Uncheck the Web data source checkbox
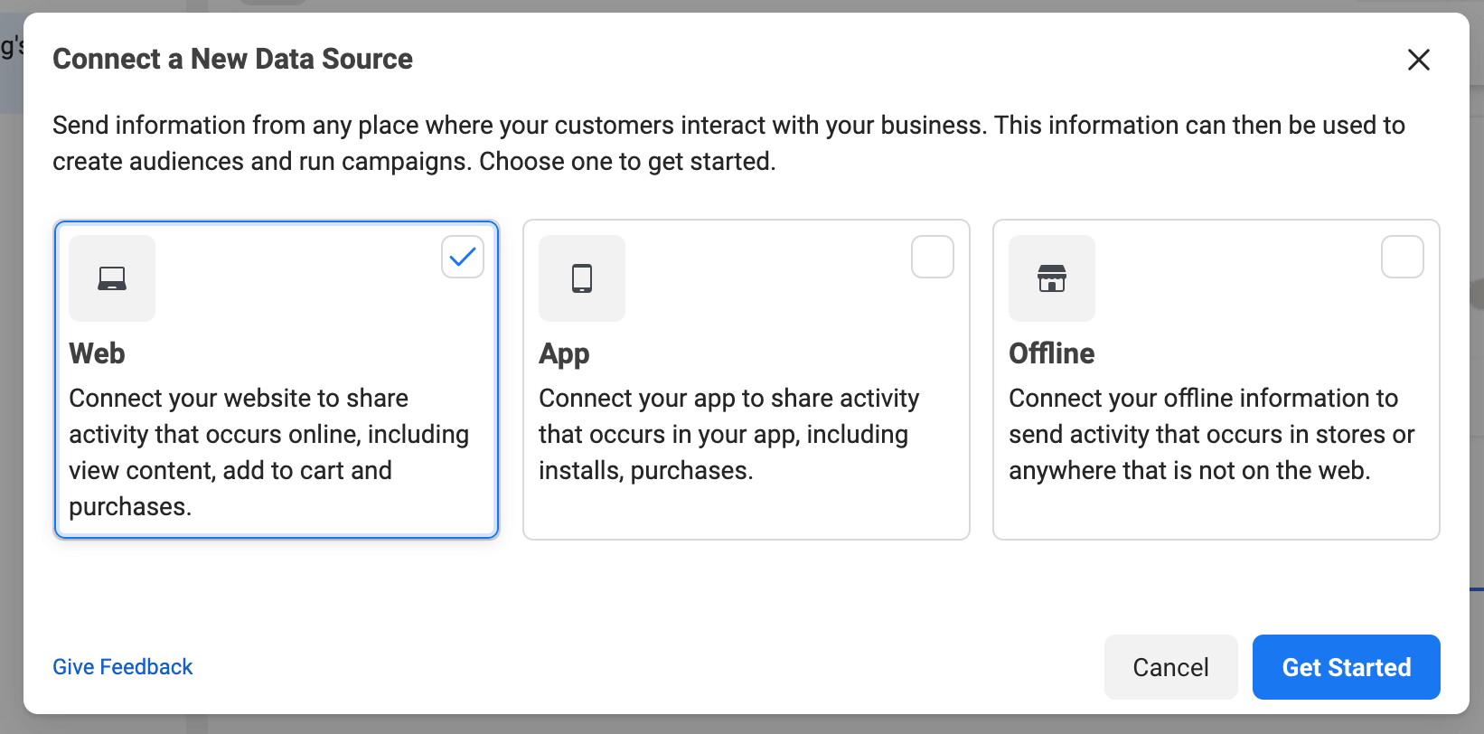1484x734 pixels. point(463,257)
